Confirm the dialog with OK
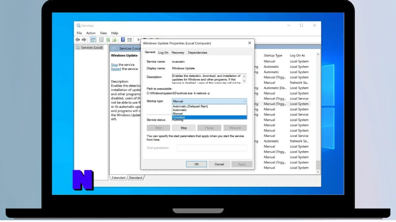This screenshot has width=396, height=222. click(x=196, y=164)
